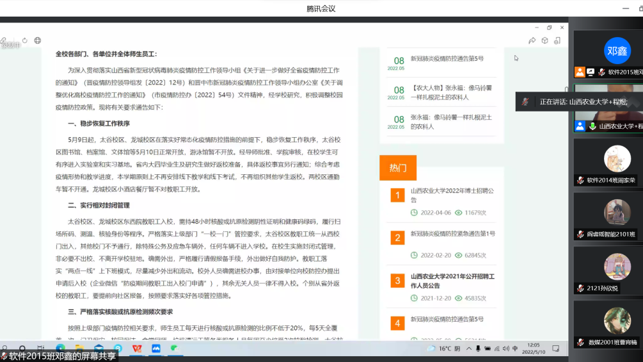This screenshot has height=362, width=643.
Task: Click heading 二、实行相对封闭管理
Action: tap(99, 205)
